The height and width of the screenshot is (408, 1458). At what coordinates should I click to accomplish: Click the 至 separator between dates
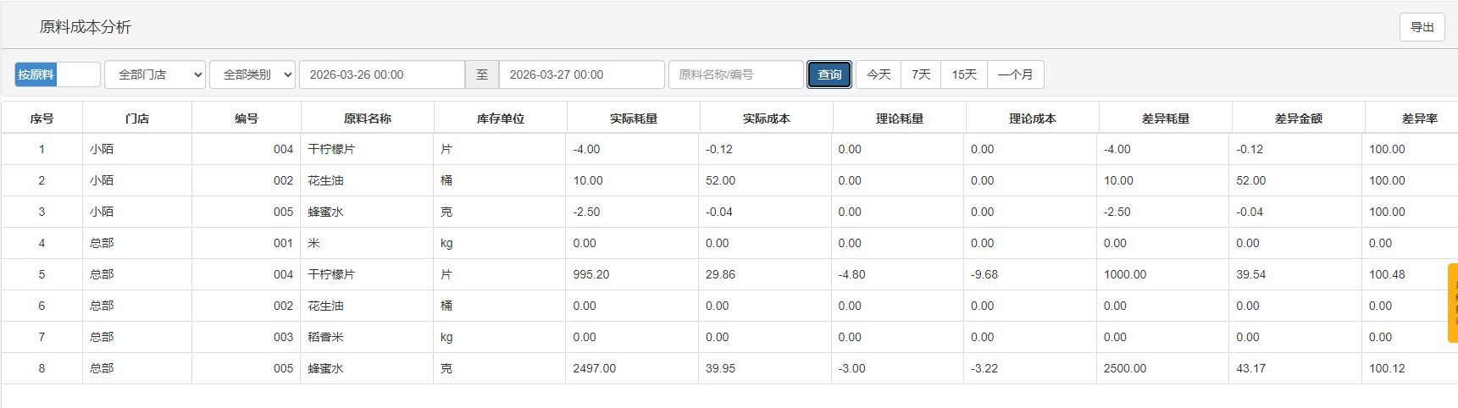(482, 74)
